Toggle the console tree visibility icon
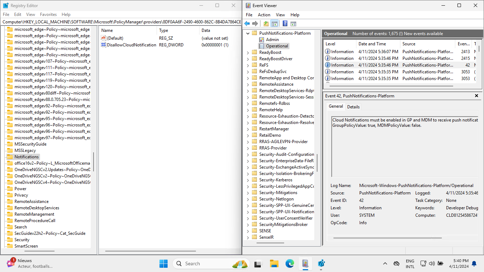Viewport: 484px width, 272px height. (x=275, y=23)
